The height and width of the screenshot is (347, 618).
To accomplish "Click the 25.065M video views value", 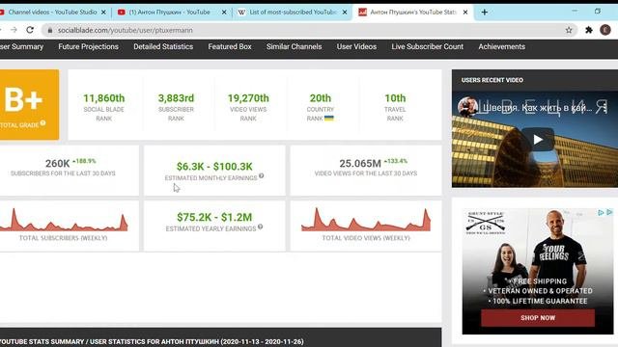I will click(x=360, y=163).
